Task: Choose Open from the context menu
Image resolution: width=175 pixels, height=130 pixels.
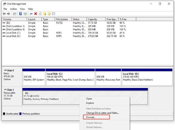Action: coord(104,99)
